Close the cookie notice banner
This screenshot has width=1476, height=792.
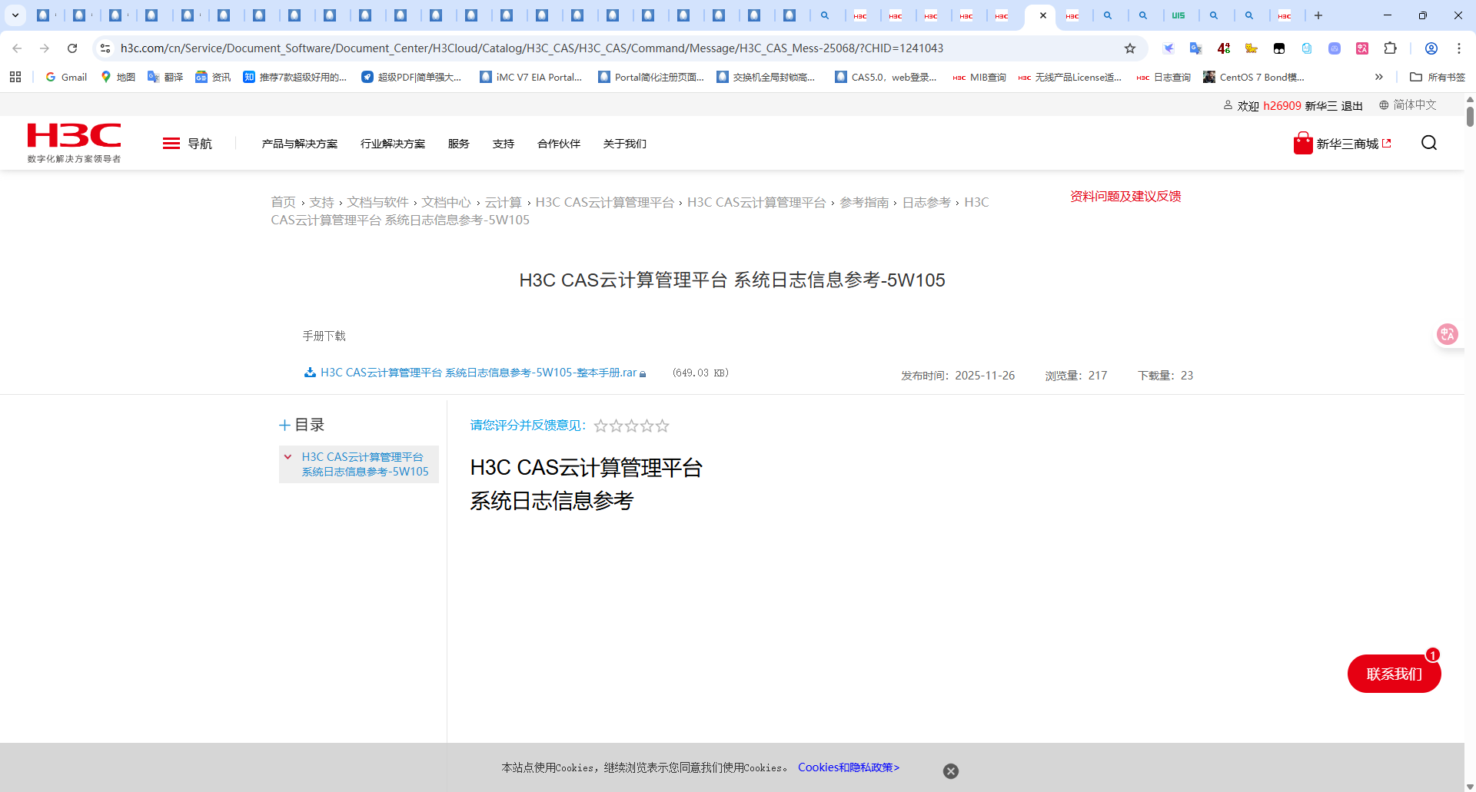pyautogui.click(x=950, y=771)
